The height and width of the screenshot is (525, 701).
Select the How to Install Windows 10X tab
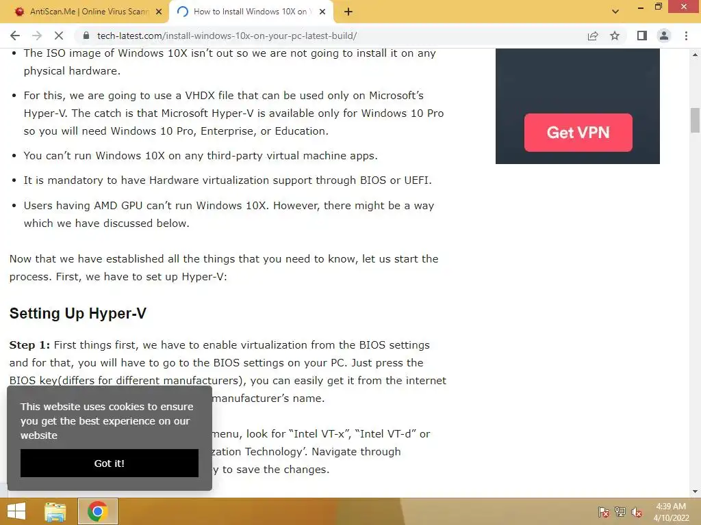click(x=250, y=12)
